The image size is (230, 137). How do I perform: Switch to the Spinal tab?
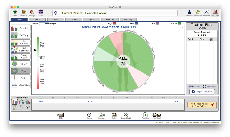click(92, 19)
